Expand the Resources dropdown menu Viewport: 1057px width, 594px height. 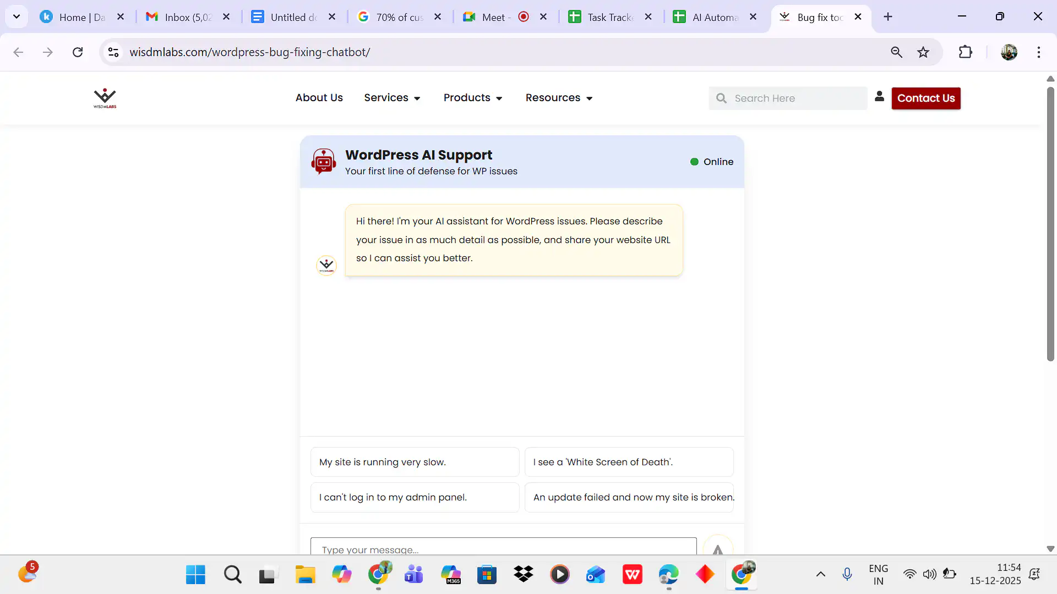tap(559, 98)
